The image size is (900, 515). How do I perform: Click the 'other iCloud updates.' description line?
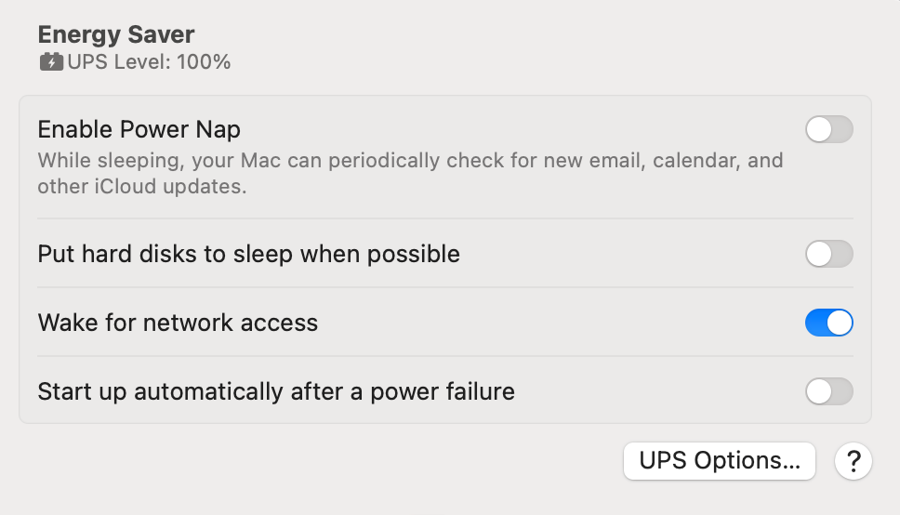point(141,187)
